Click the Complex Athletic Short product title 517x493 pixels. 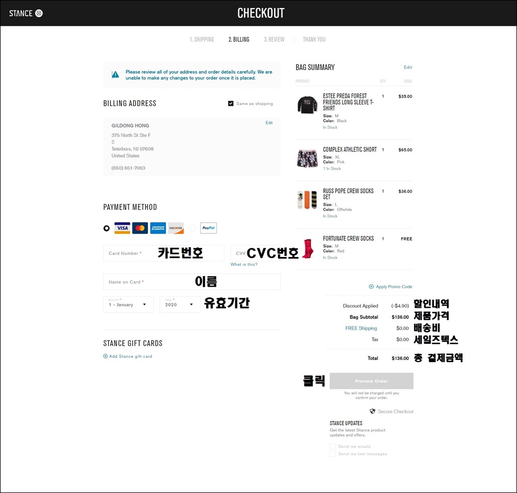[x=350, y=149]
